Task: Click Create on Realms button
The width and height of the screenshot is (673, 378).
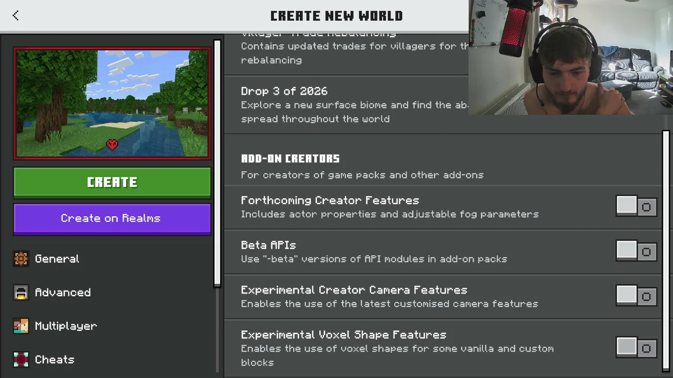Action: (x=112, y=218)
